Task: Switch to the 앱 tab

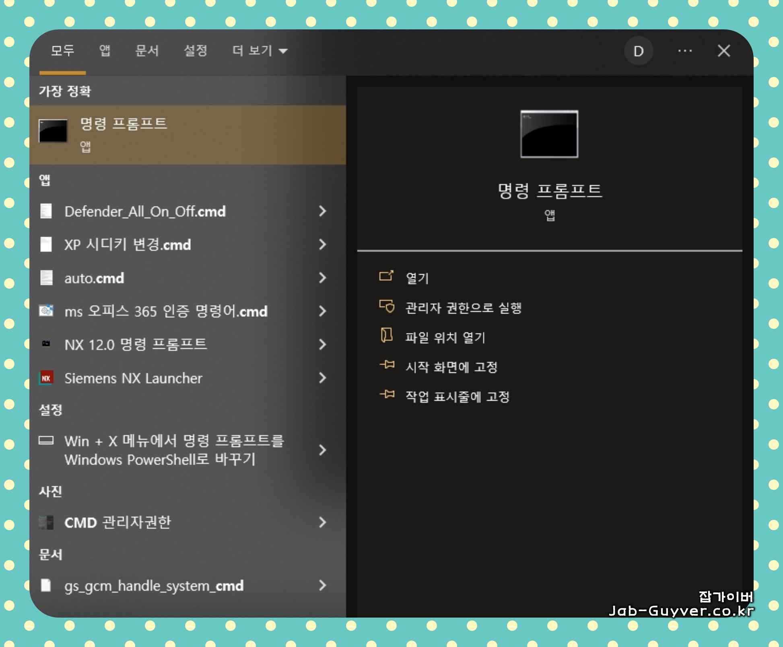Action: click(105, 51)
